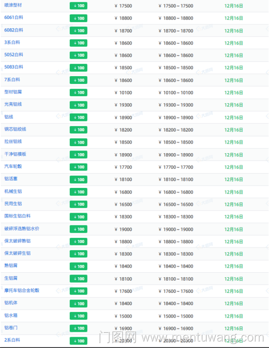Open the 摩托车铝合金轮毂 link
269x348 pixels.
[x=22, y=291]
